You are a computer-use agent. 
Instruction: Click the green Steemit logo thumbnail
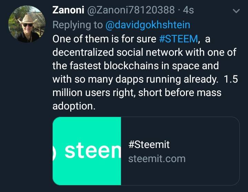87,151
